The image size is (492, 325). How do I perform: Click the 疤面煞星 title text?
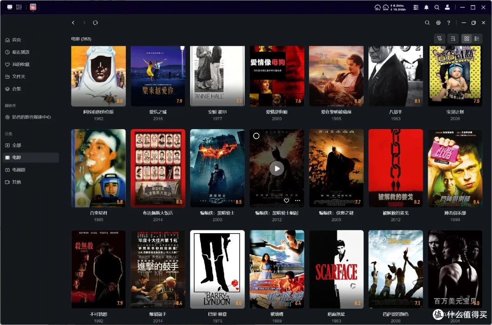(x=336, y=314)
